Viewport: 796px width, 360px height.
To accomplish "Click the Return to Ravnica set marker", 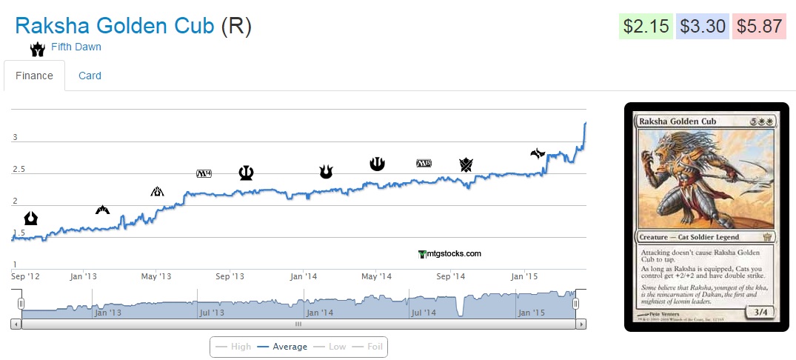I will coord(31,219).
